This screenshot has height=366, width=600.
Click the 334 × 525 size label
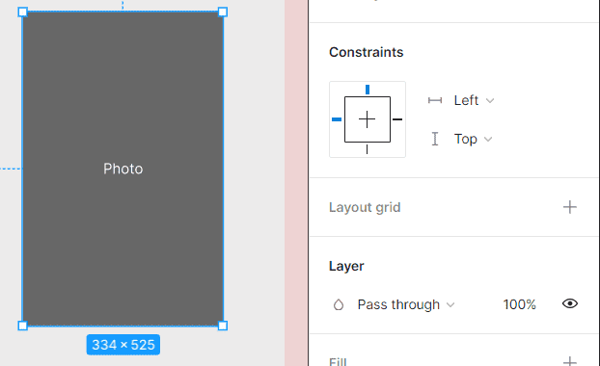(x=123, y=345)
